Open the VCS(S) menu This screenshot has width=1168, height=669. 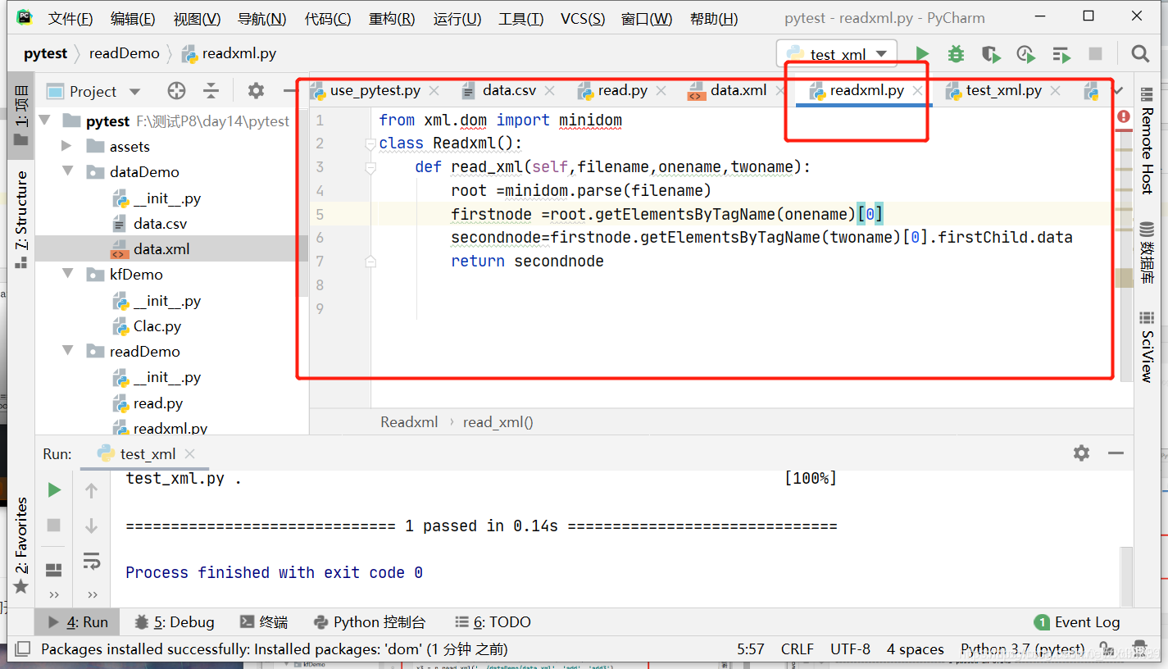point(583,18)
